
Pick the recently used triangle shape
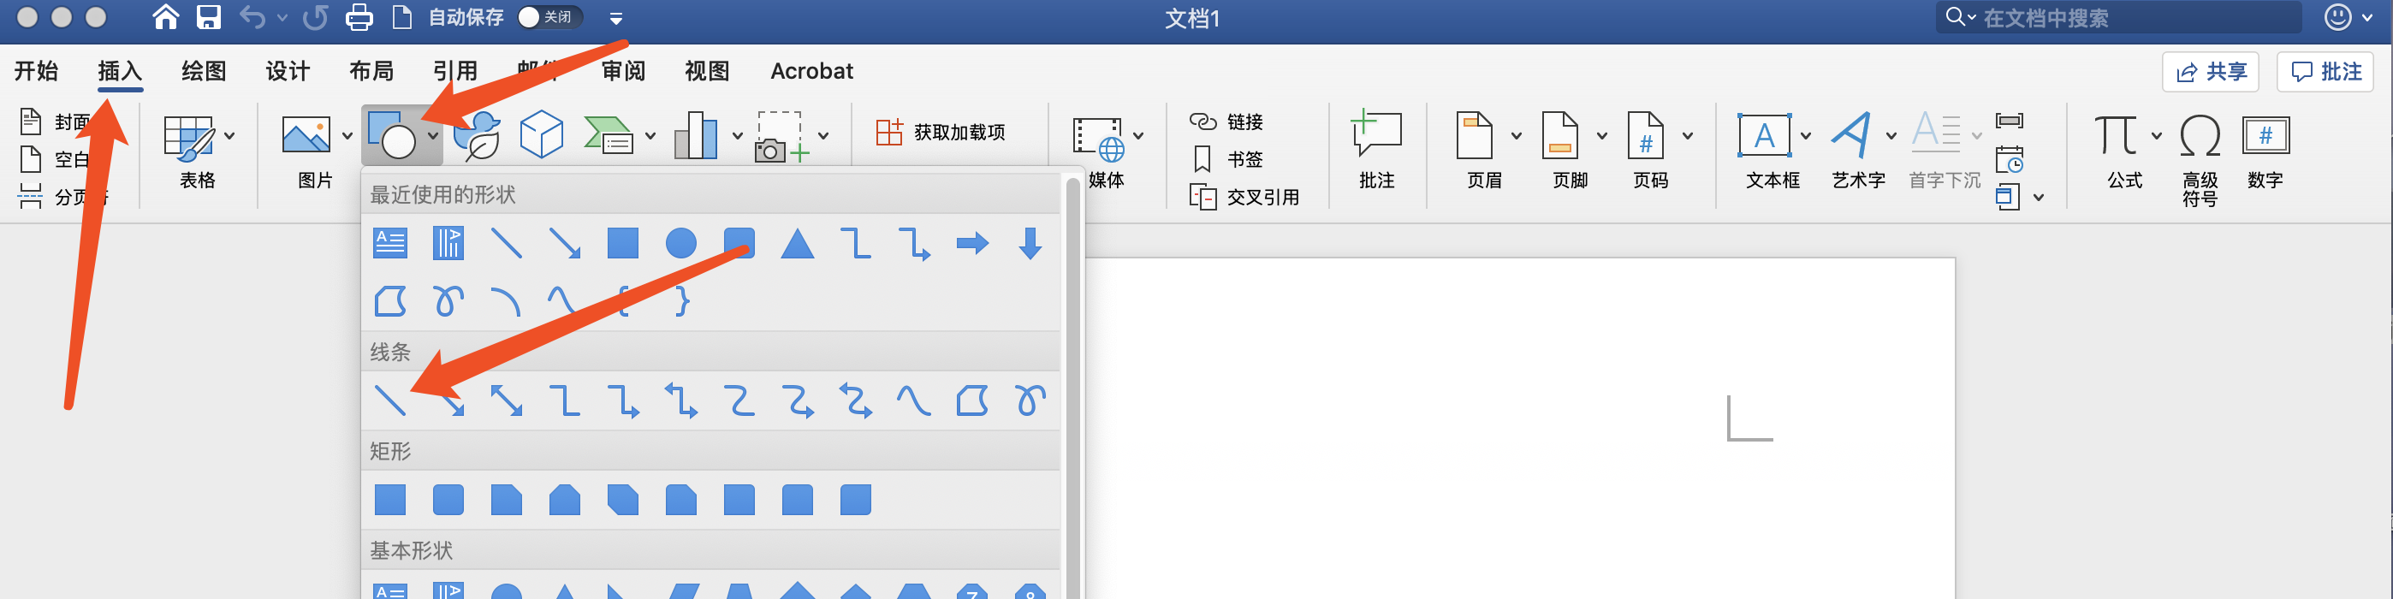[x=797, y=243]
